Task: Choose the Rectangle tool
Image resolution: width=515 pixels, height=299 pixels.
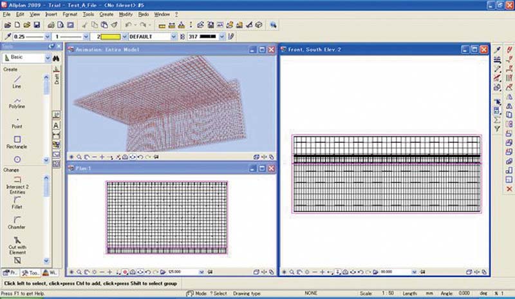Action: pyautogui.click(x=17, y=139)
